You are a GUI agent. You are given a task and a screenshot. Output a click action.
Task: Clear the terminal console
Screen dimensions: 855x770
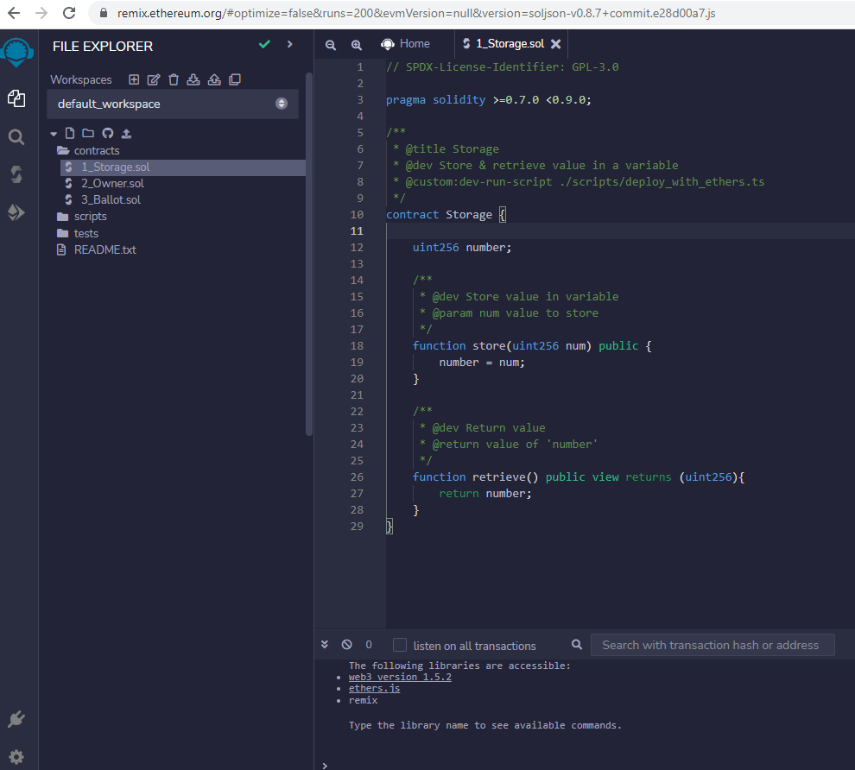pos(346,645)
